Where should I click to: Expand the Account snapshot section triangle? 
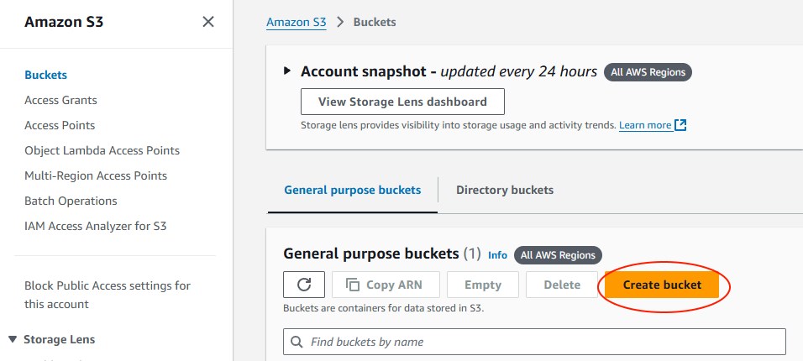click(x=287, y=71)
